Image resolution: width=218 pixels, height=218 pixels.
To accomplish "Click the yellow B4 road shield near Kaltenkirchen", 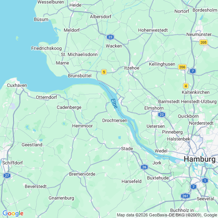I will (x=186, y=86).
